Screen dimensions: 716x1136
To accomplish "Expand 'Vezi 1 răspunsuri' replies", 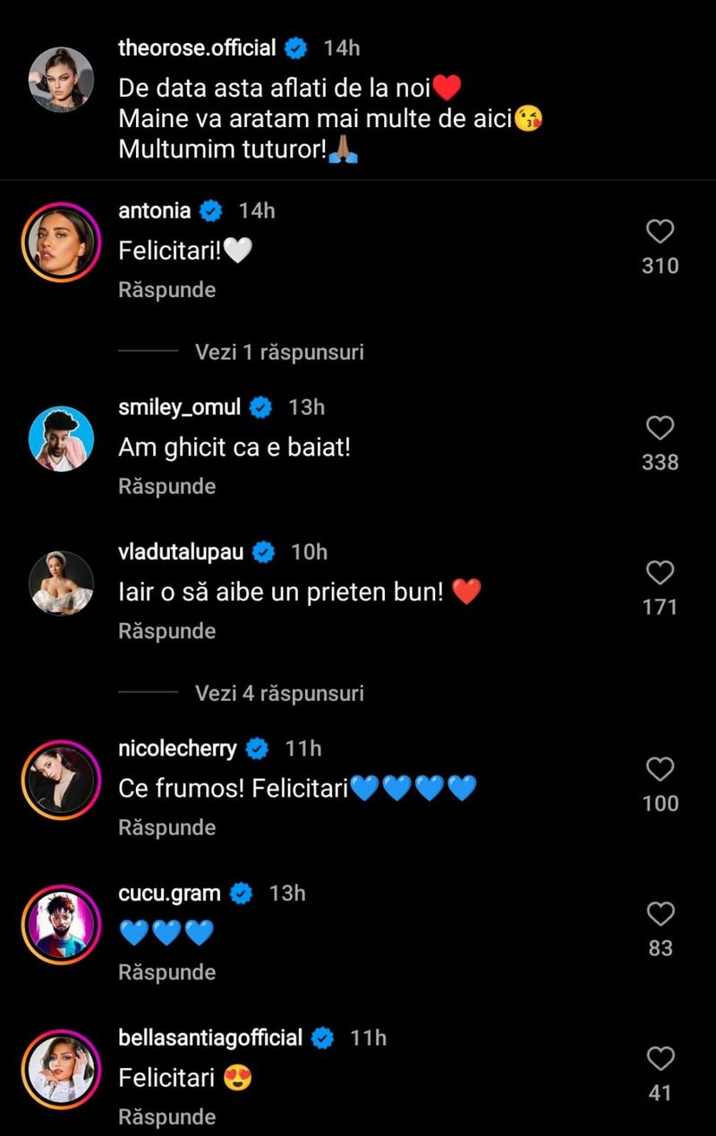I will coord(279,352).
